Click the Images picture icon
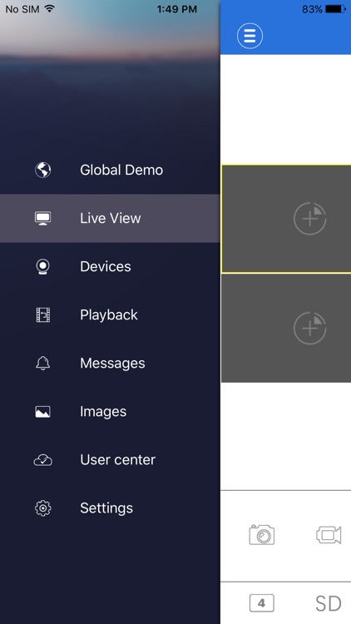This screenshot has width=351, height=624. [x=43, y=412]
